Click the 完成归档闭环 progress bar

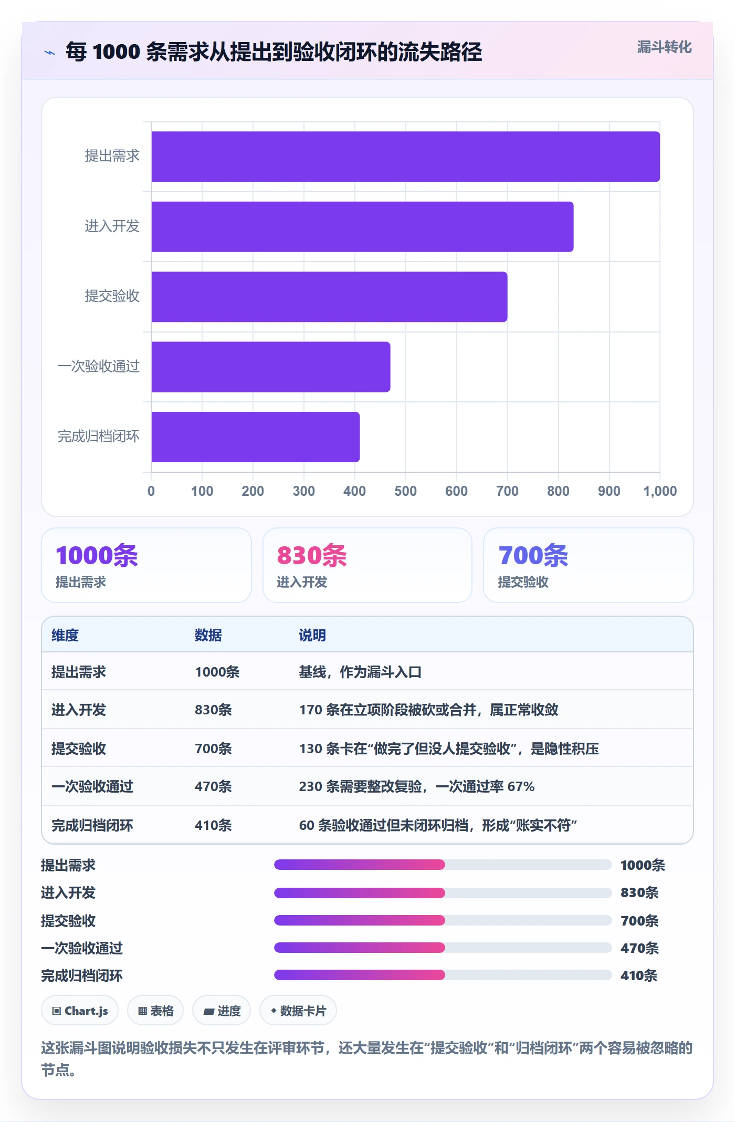point(443,975)
